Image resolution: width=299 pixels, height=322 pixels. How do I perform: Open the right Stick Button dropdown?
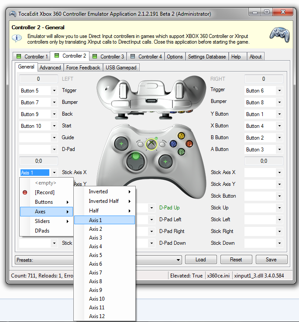click(279, 196)
